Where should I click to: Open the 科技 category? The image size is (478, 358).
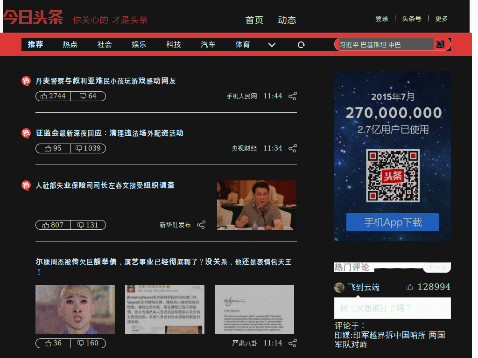click(x=174, y=44)
